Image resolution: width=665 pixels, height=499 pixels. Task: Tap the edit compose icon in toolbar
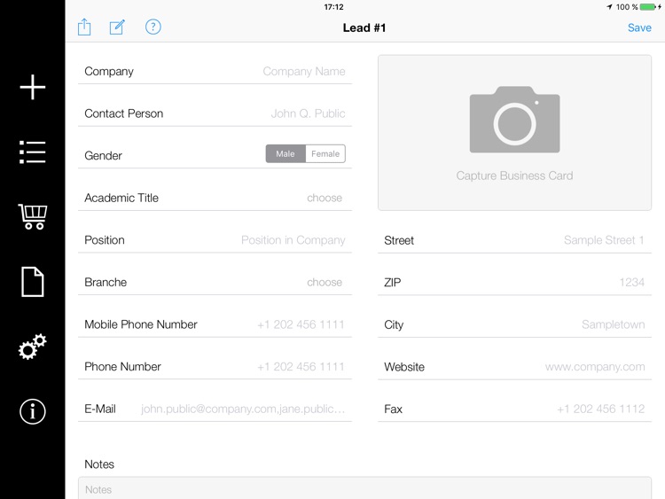[117, 27]
